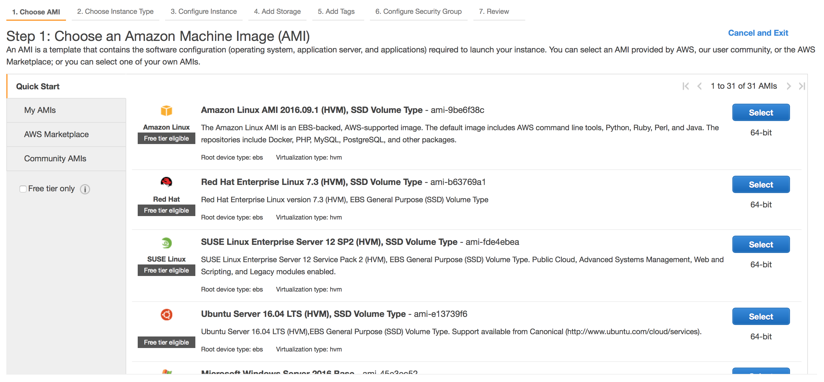Go to 2. Choose Instance Type step
824x382 pixels.
click(x=115, y=12)
